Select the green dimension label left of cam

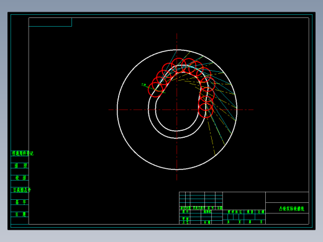tap(143, 84)
